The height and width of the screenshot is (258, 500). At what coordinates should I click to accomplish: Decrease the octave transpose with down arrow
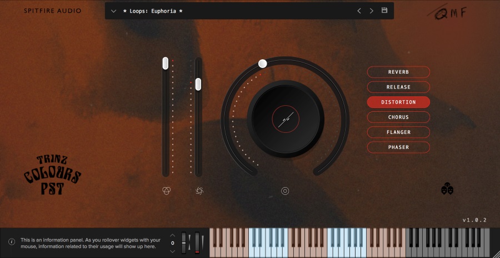(173, 251)
